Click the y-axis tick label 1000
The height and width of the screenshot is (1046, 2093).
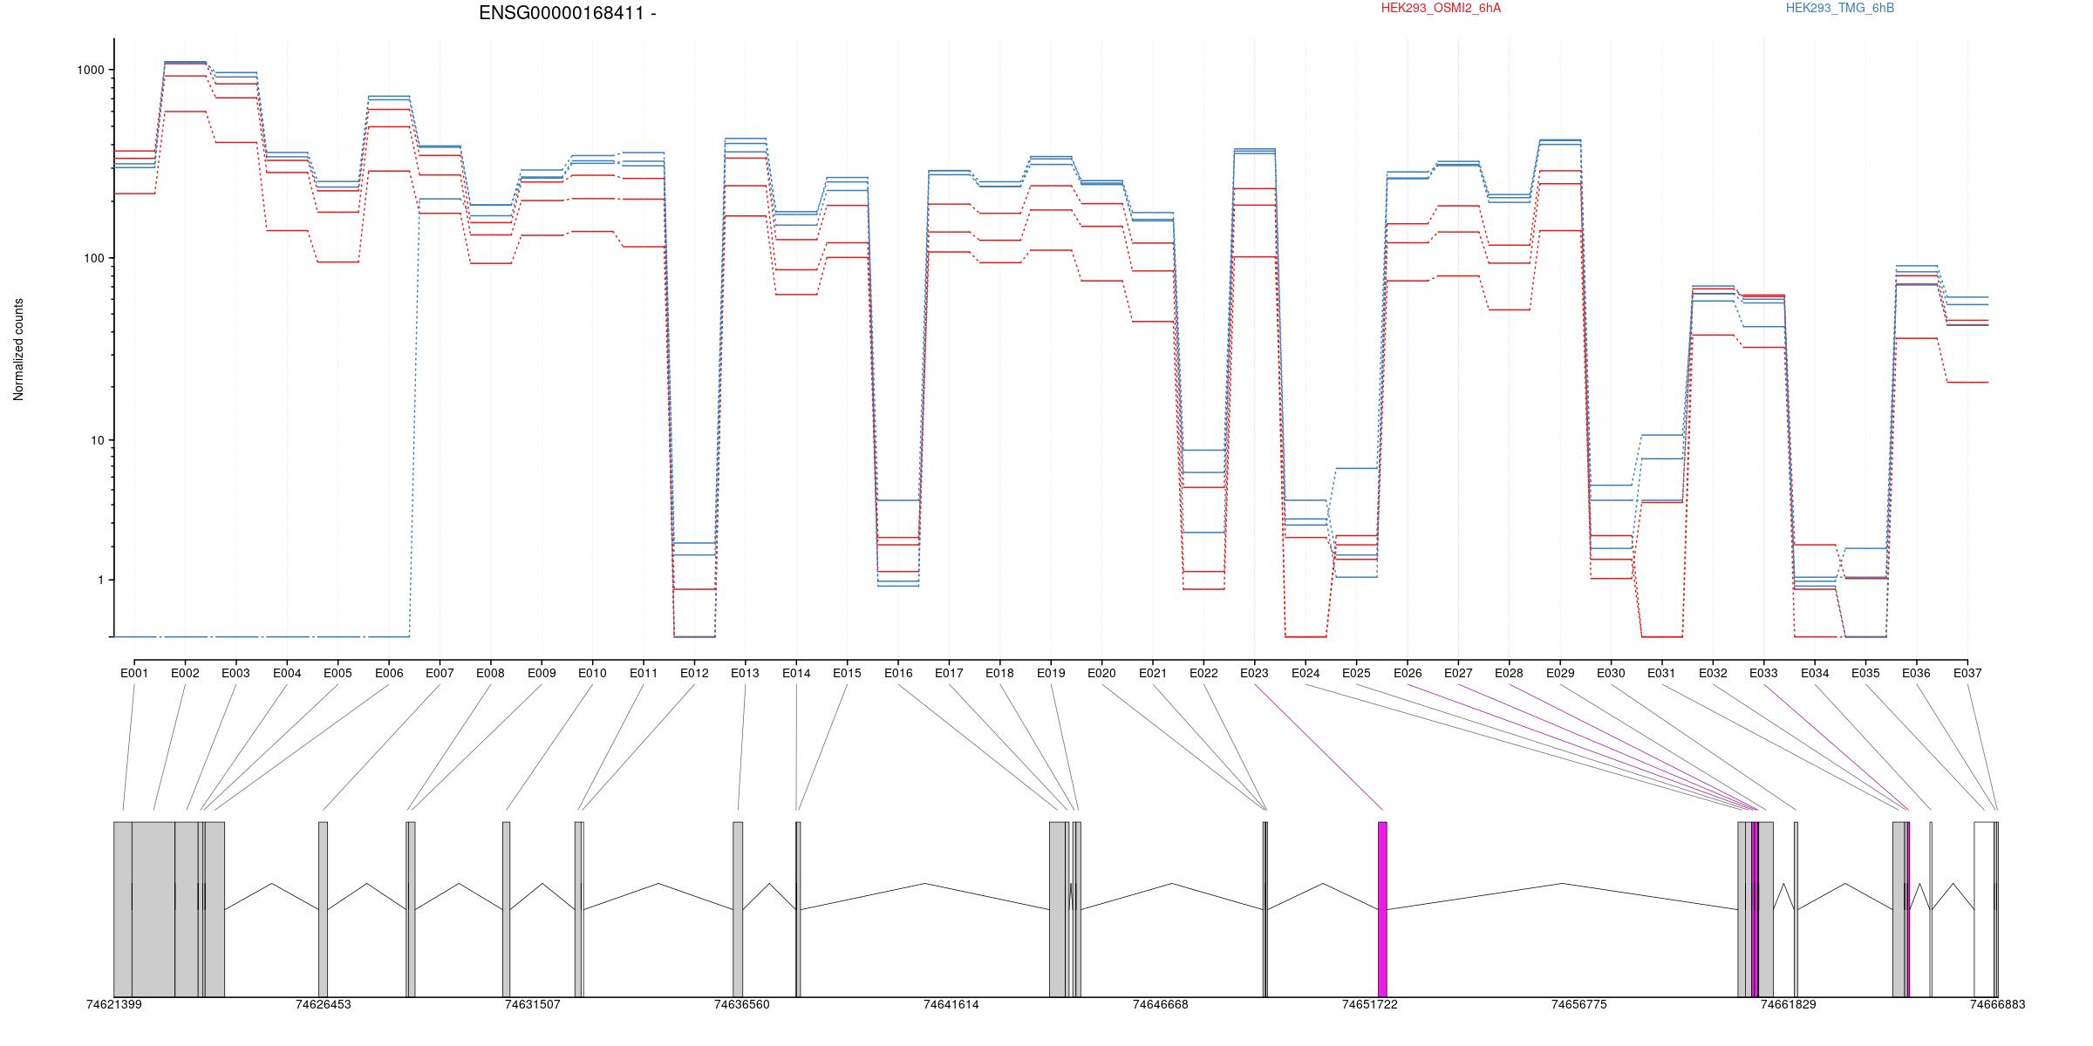coord(91,70)
